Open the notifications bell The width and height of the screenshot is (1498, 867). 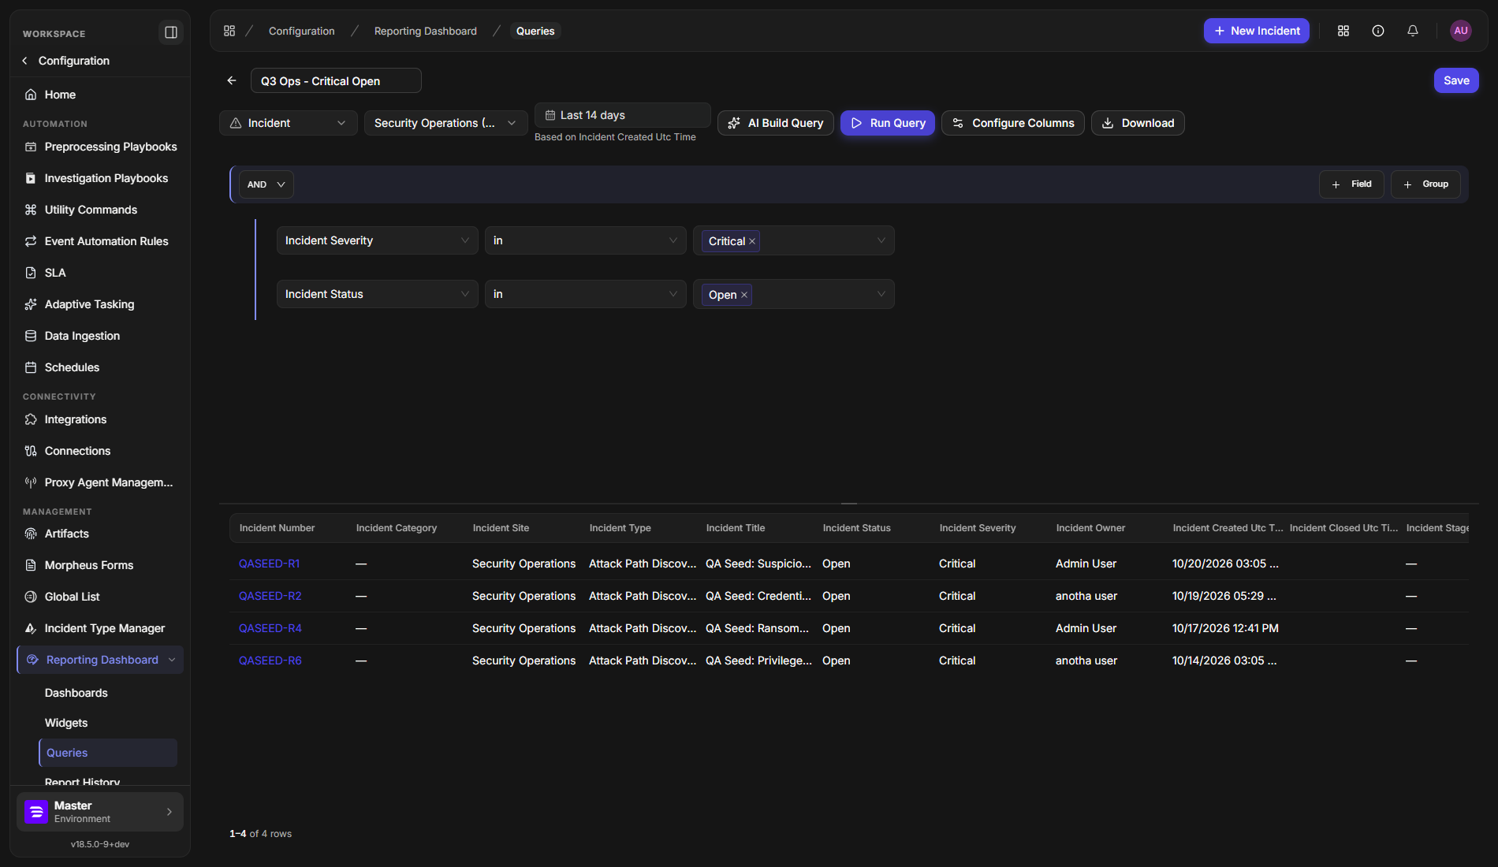click(x=1413, y=31)
